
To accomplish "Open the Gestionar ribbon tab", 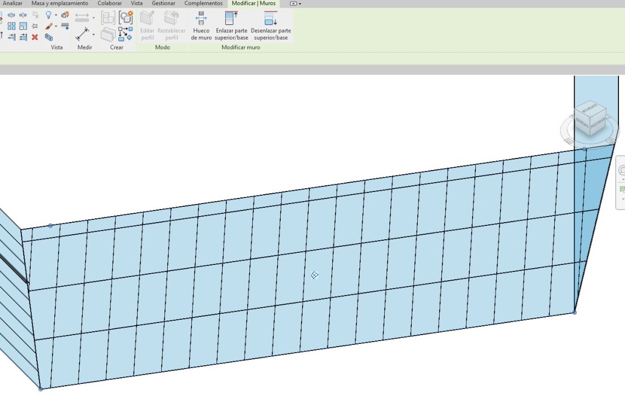I will click(x=163, y=3).
